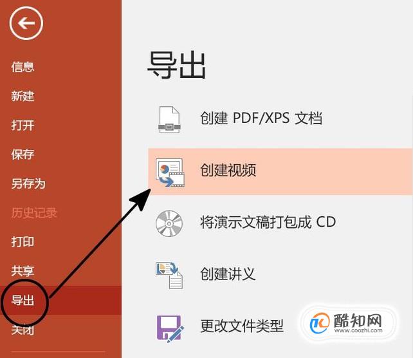Image resolution: width=413 pixels, height=358 pixels.
Task: Open the 共享 page
Action: (x=23, y=271)
